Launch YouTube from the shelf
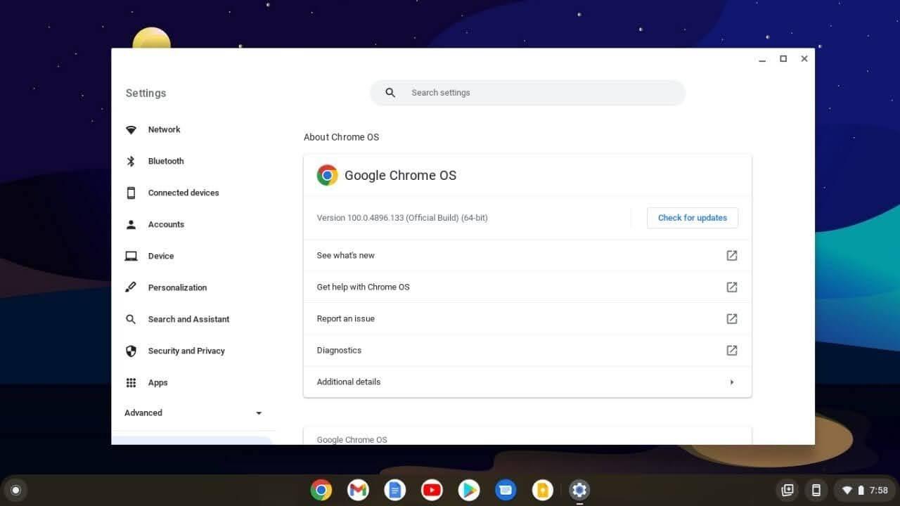Screen dimensions: 900x506 (432, 490)
